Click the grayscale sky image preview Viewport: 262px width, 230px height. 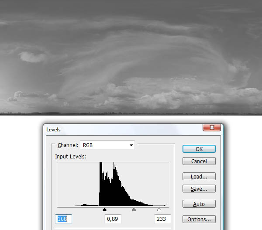click(x=131, y=58)
